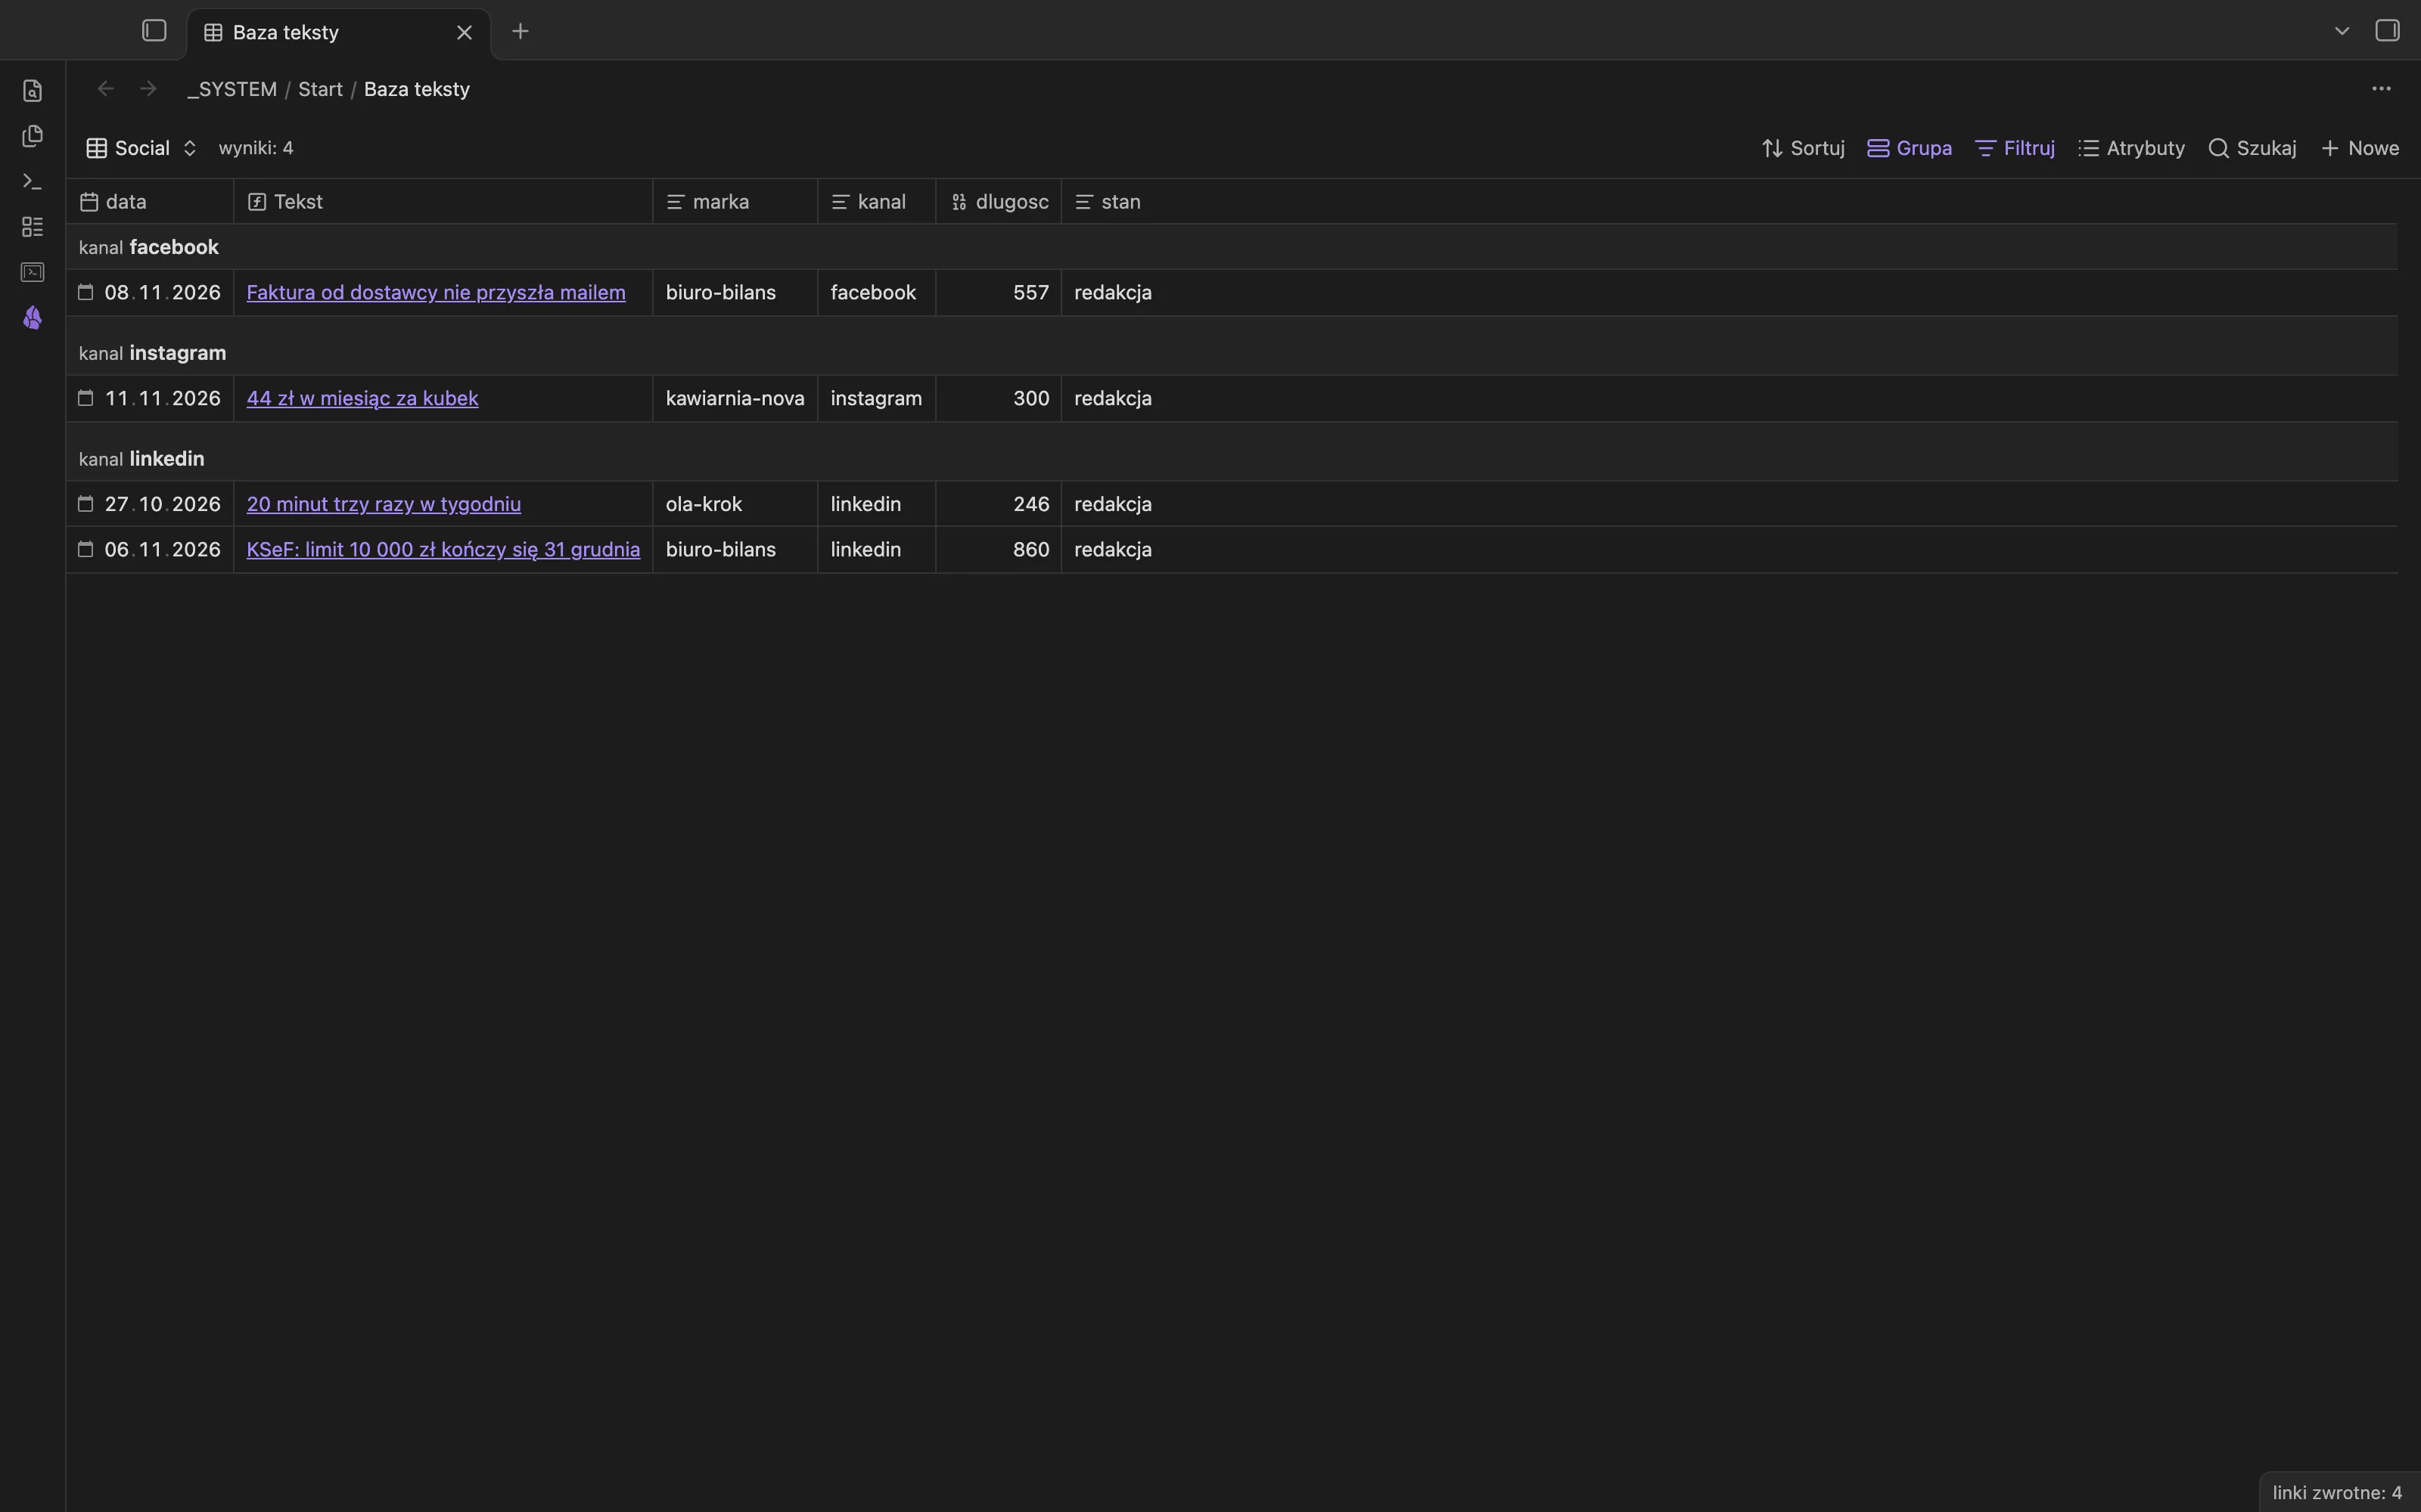2421x1512 pixels.
Task: Click the marka column header
Action: [735, 202]
